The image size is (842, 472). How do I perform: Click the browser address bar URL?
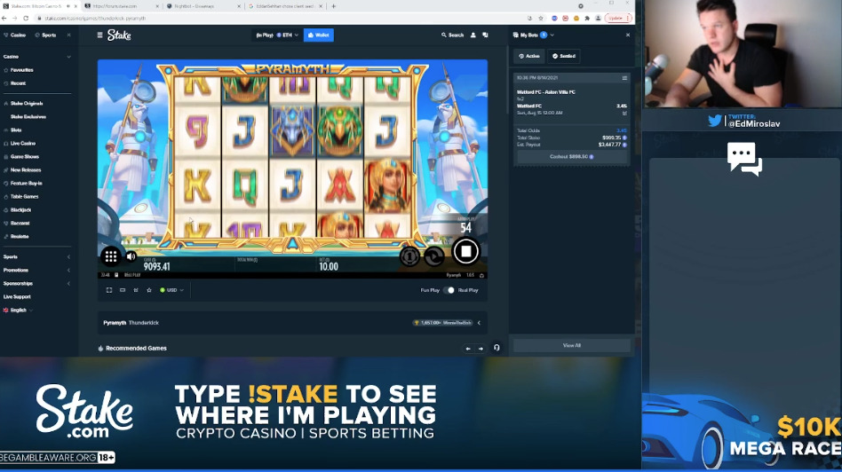pyautogui.click(x=96, y=19)
